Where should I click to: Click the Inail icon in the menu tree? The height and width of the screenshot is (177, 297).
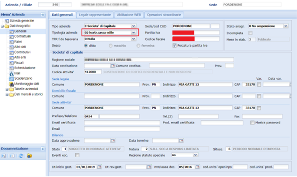(x=11, y=73)
